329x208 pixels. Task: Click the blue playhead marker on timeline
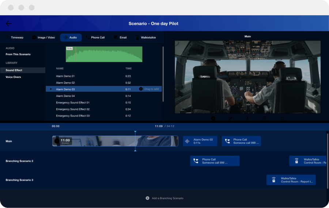[135, 141]
